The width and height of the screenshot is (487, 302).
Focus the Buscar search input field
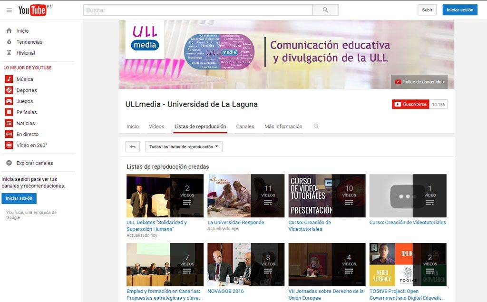(197, 10)
